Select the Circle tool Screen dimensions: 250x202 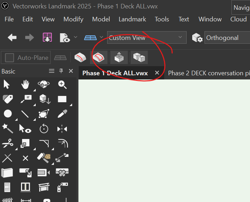pyautogui.click(x=7, y=114)
